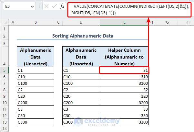
Task: Select column H header
Action: [188, 22]
